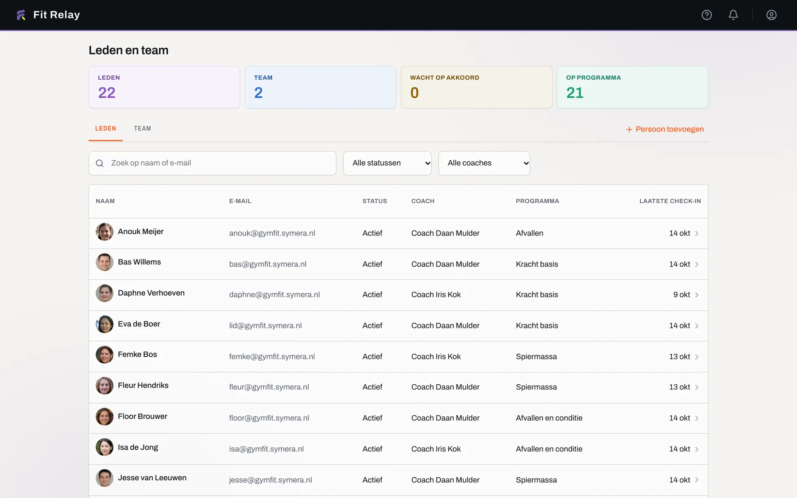Click Bas Willems' avatar
Image resolution: width=797 pixels, height=498 pixels.
pyautogui.click(x=104, y=262)
